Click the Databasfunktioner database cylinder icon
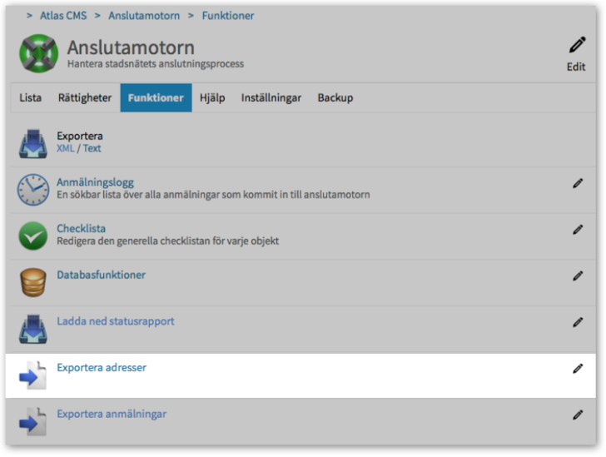Screen dimensions: 606x457 coord(33,282)
